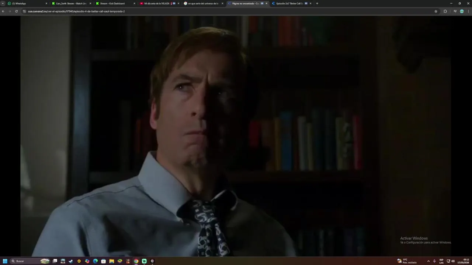This screenshot has height=265, width=472.
Task: Close the 'Página no encontrada' tab
Action: click(x=266, y=3)
